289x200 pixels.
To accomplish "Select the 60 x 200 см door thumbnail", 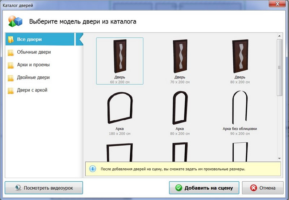I will pyautogui.click(x=120, y=61).
